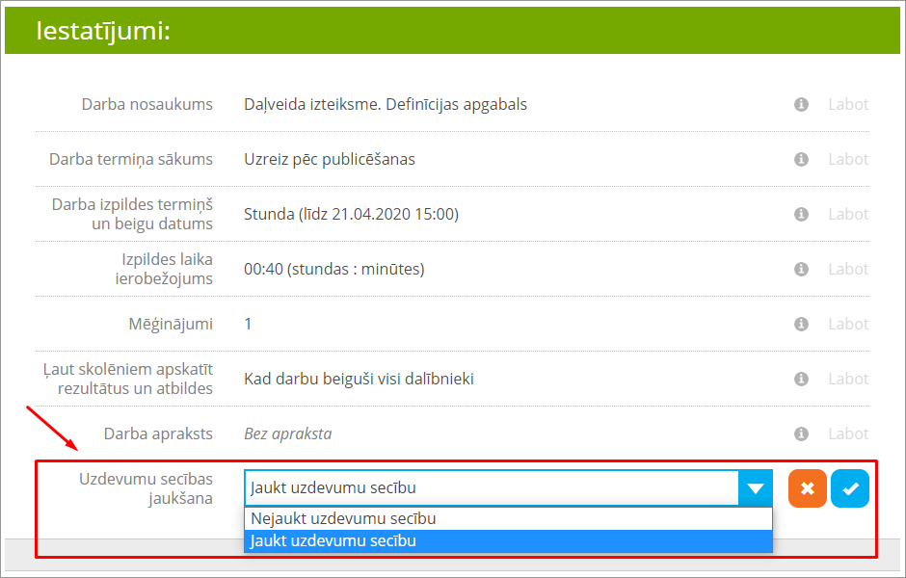The image size is (906, 578).
Task: Click Labot for Darba nosaukums
Action: click(848, 104)
